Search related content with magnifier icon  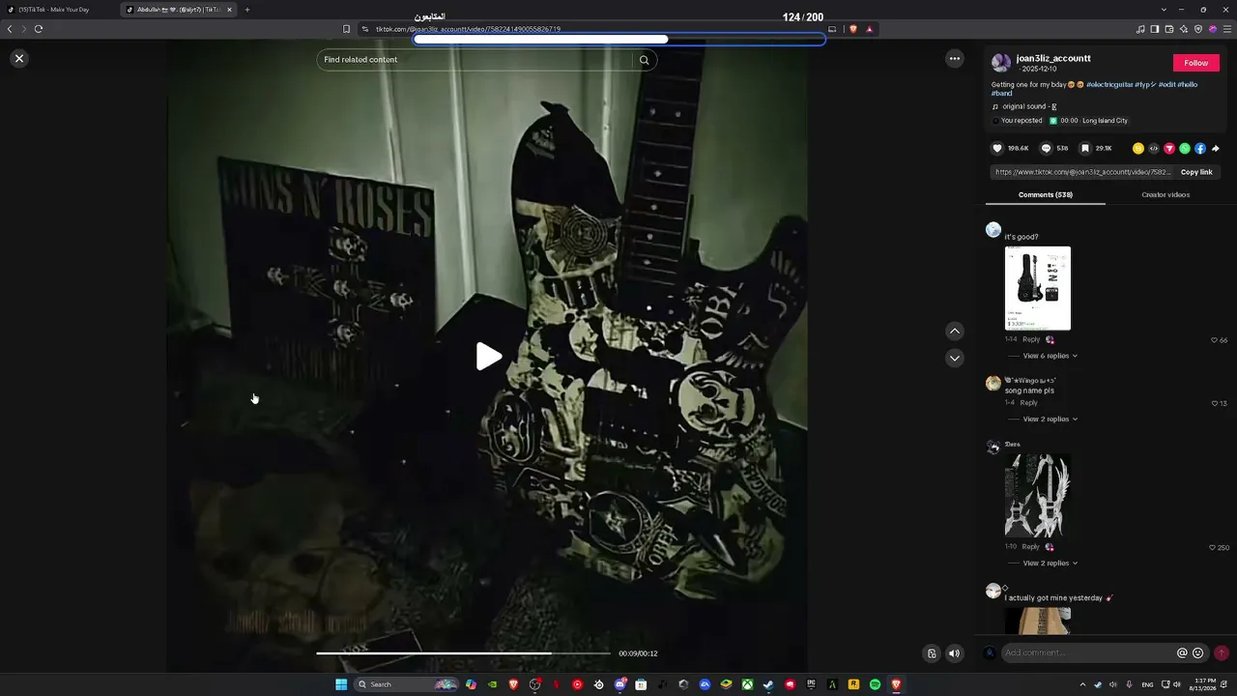click(x=645, y=60)
